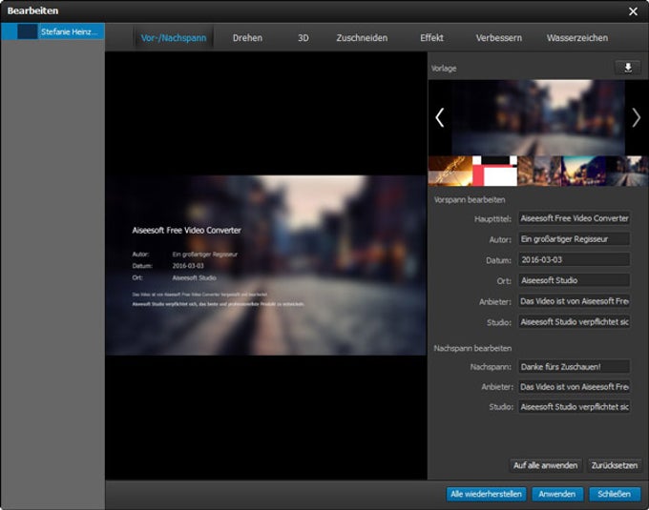Select the Stefanie Heinz video in list
The width and height of the screenshot is (649, 510).
(x=52, y=31)
